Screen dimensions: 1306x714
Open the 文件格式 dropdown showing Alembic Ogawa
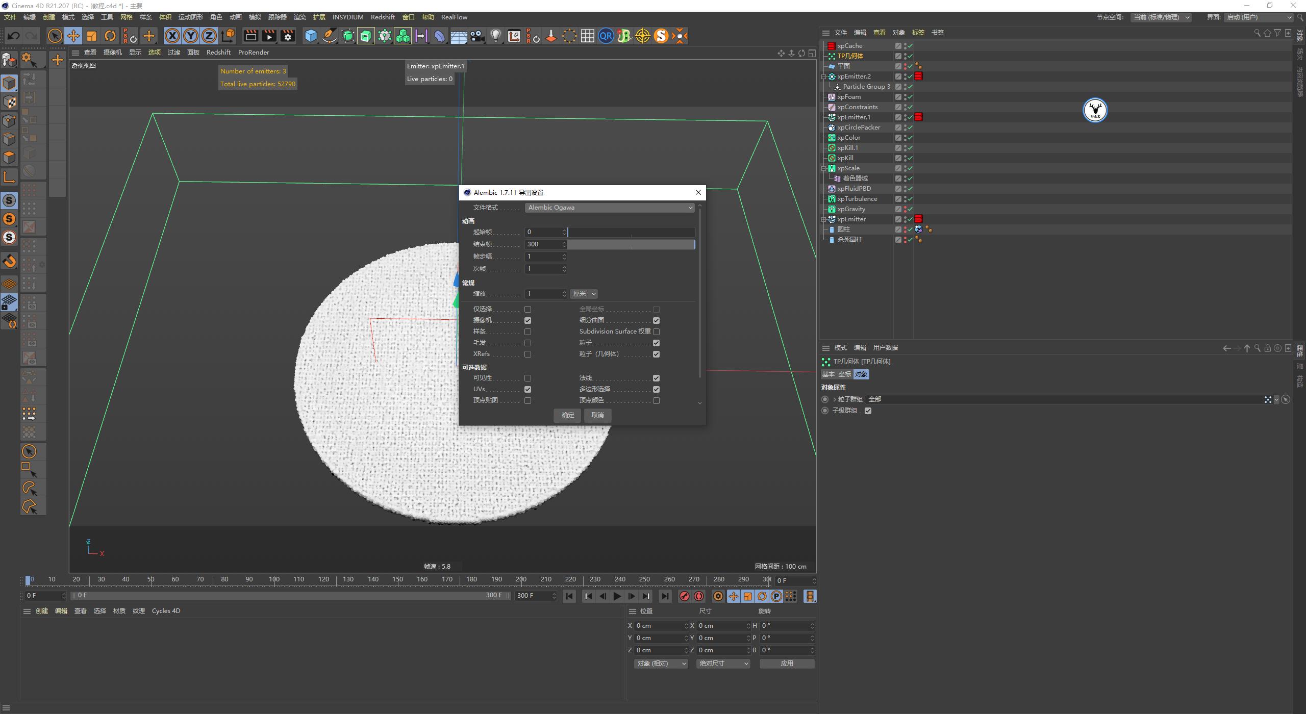pos(610,207)
